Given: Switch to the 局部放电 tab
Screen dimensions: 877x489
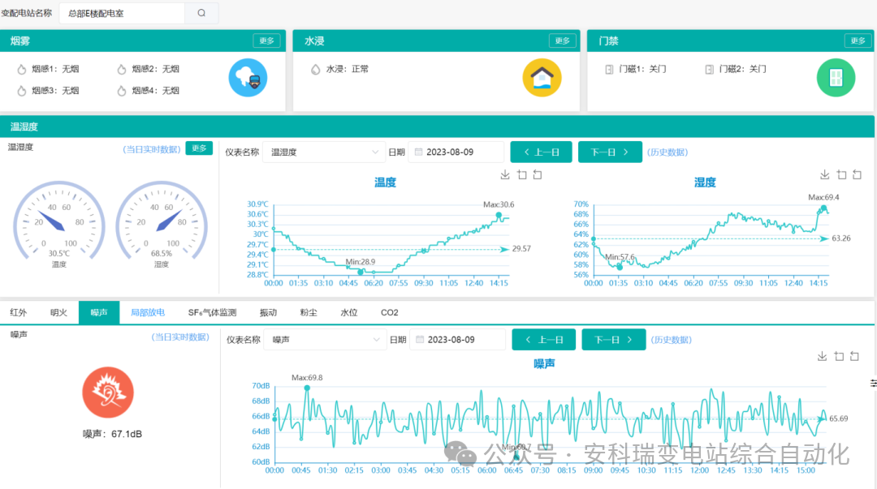Looking at the screenshot, I should 148,312.
